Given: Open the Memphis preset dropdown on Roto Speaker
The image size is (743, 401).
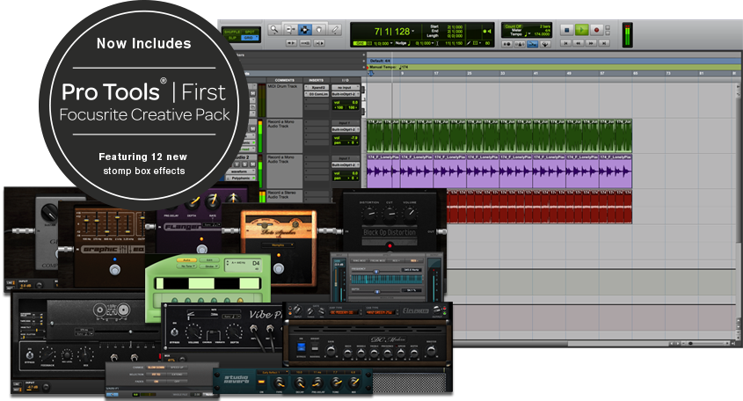Looking at the screenshot, I should coord(278,245).
